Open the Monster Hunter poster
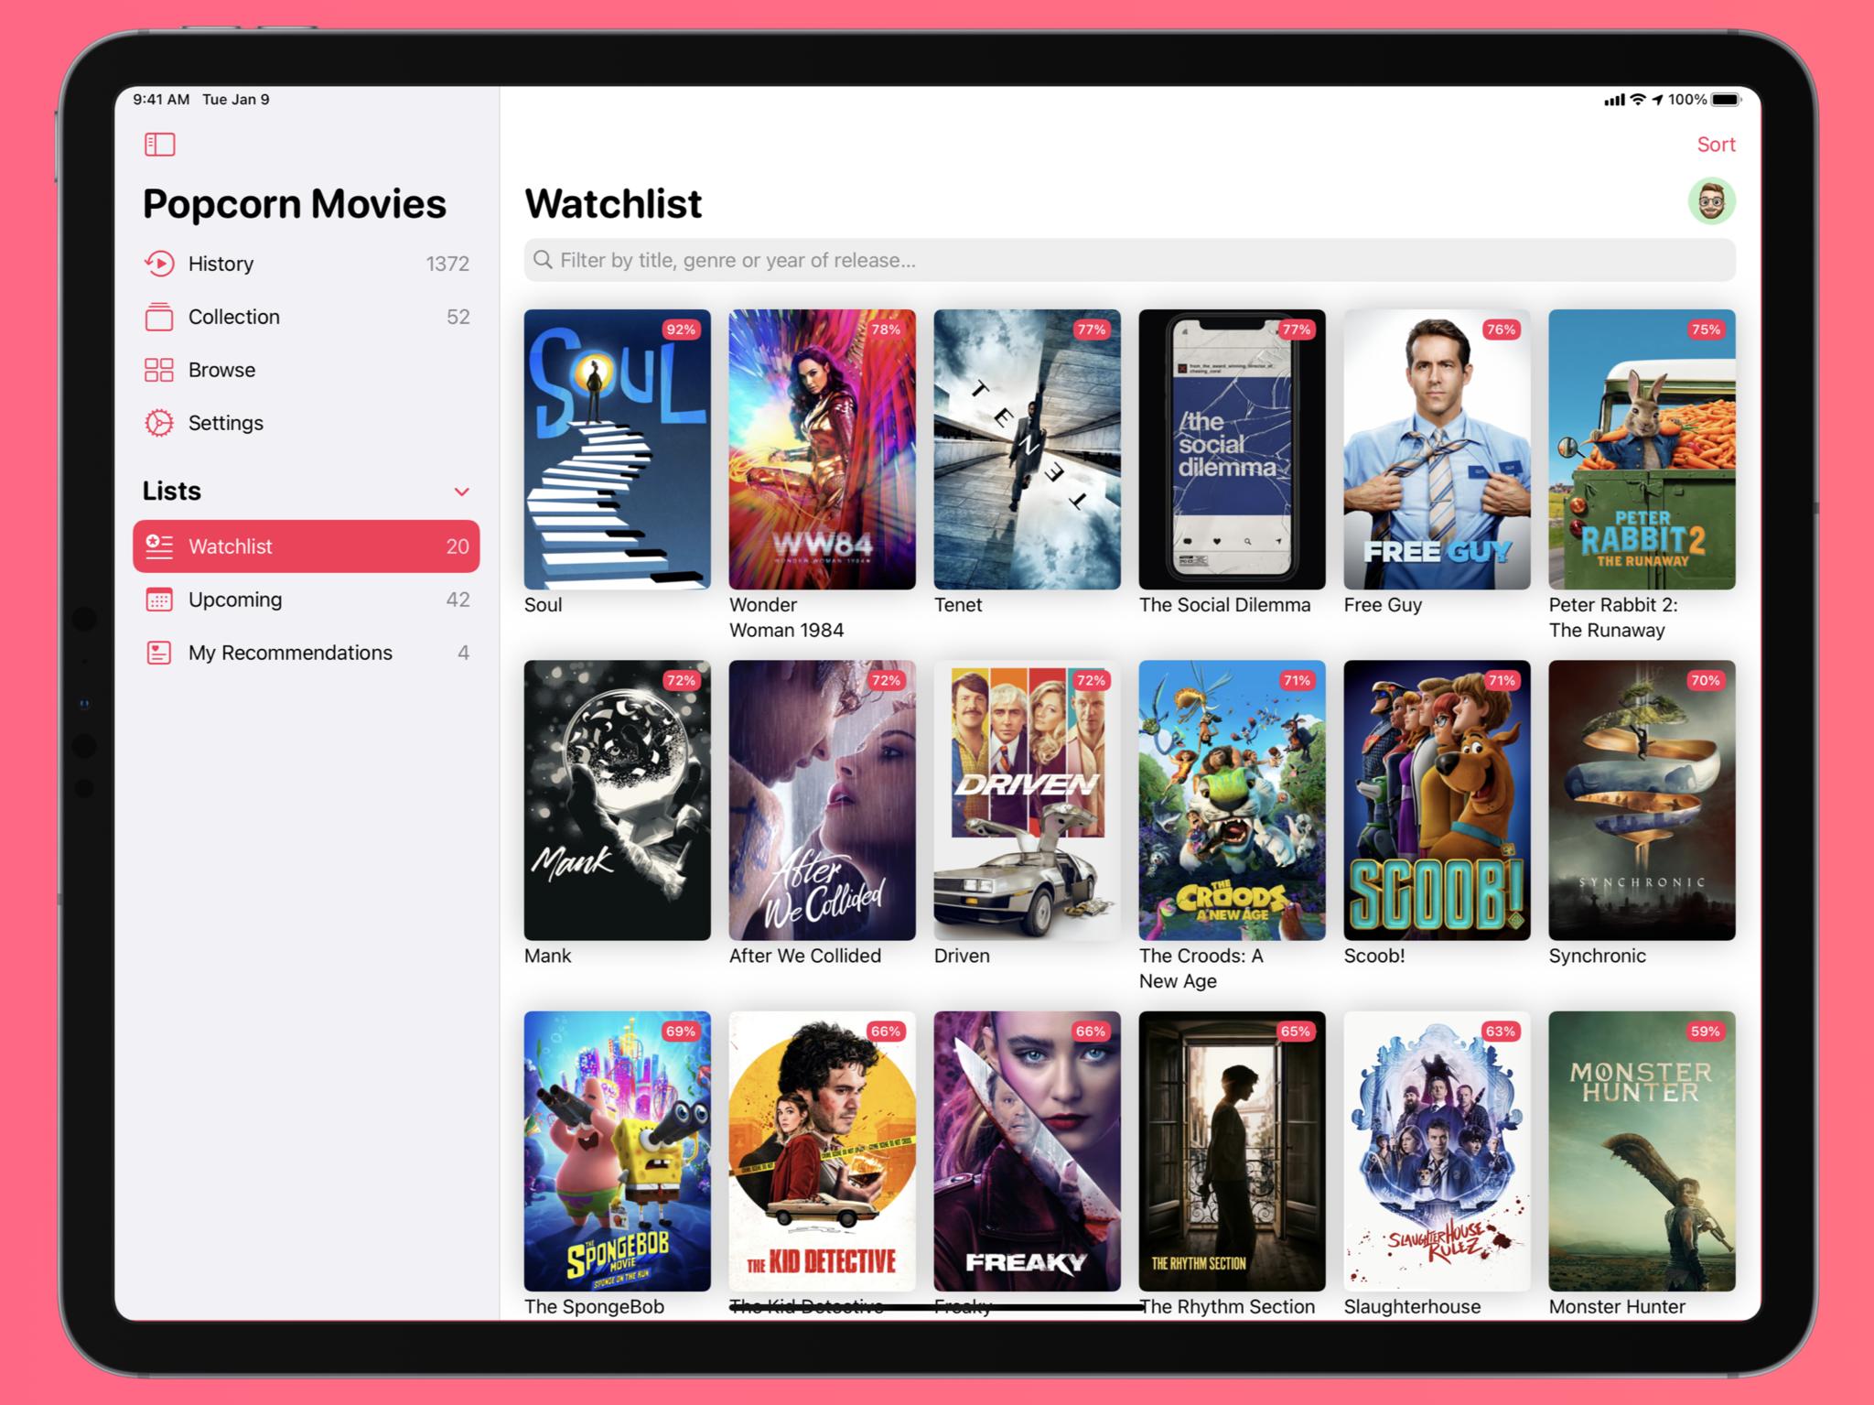This screenshot has height=1405, width=1874. coord(1642,1151)
